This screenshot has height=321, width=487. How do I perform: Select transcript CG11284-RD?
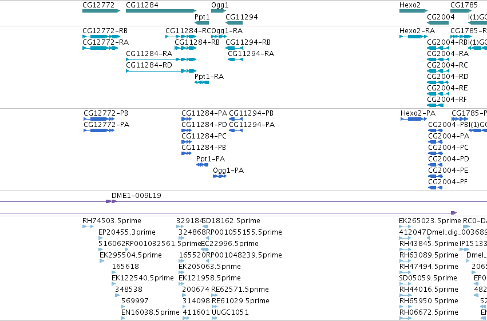161,71
